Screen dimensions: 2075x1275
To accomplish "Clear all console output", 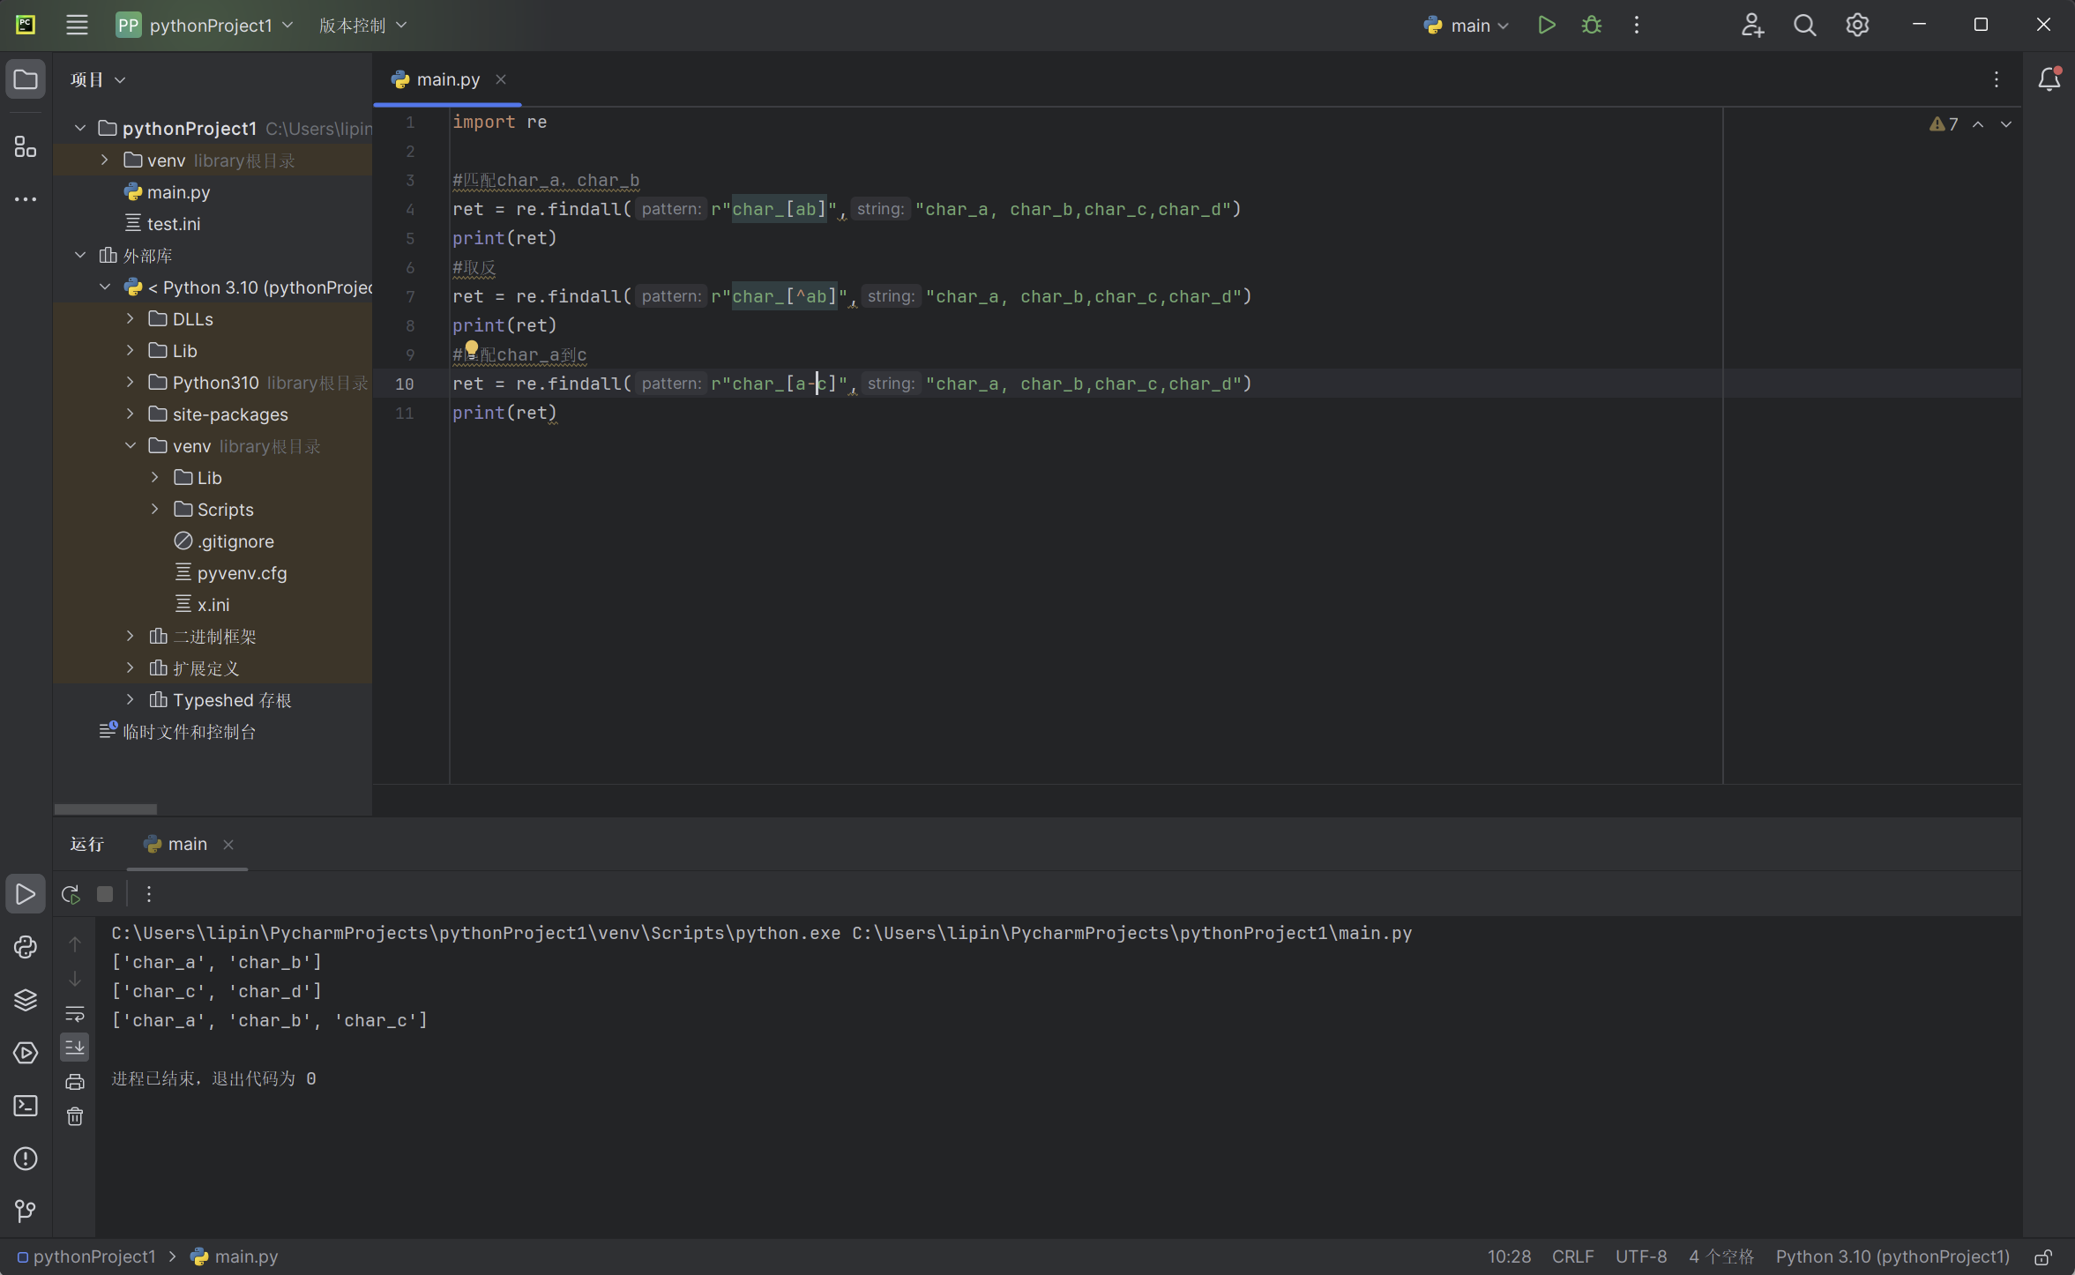I will (75, 1117).
